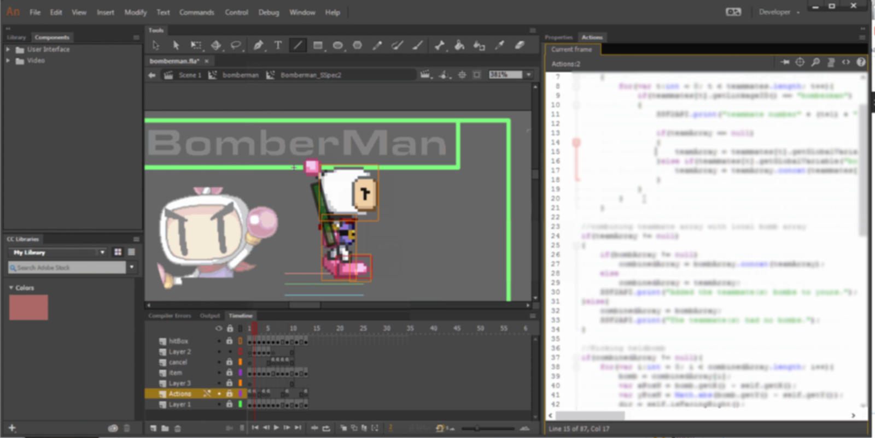Click the bomberman breadcrumb symbol

[x=240, y=75]
